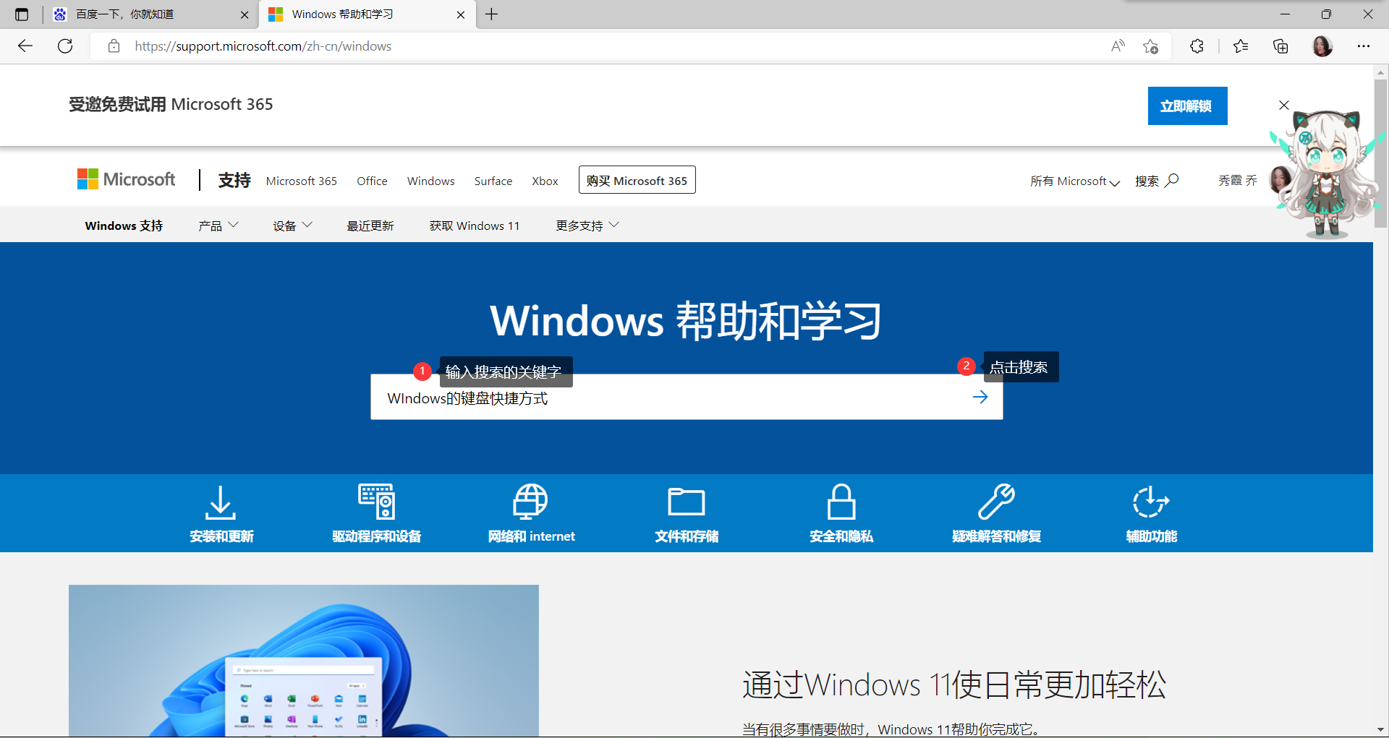Open the 获取 Windows 11 link
The height and width of the screenshot is (738, 1389).
(475, 226)
